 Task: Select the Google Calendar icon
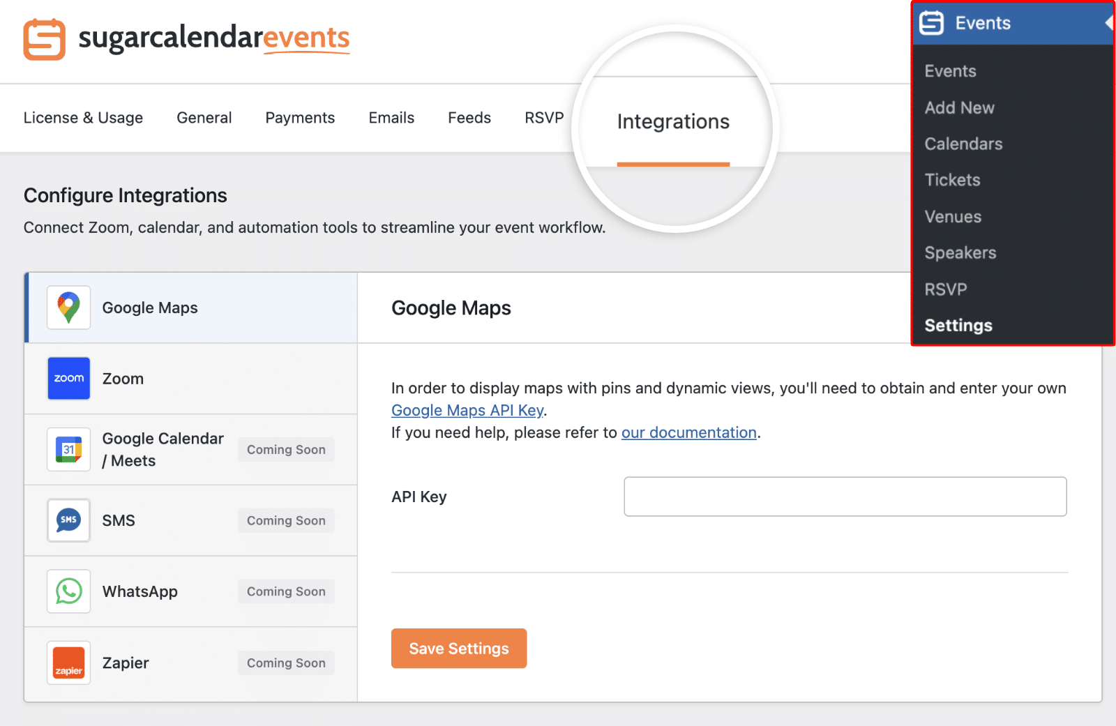pos(68,450)
